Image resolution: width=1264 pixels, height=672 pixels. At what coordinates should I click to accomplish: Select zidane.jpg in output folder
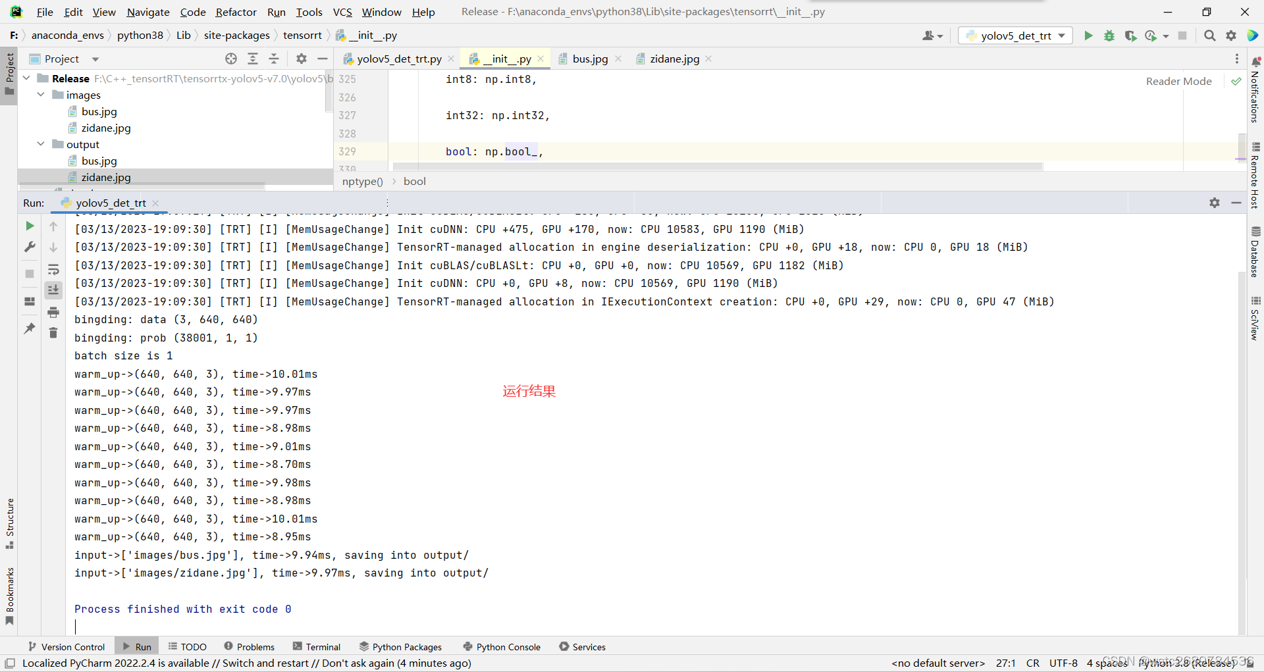106,177
